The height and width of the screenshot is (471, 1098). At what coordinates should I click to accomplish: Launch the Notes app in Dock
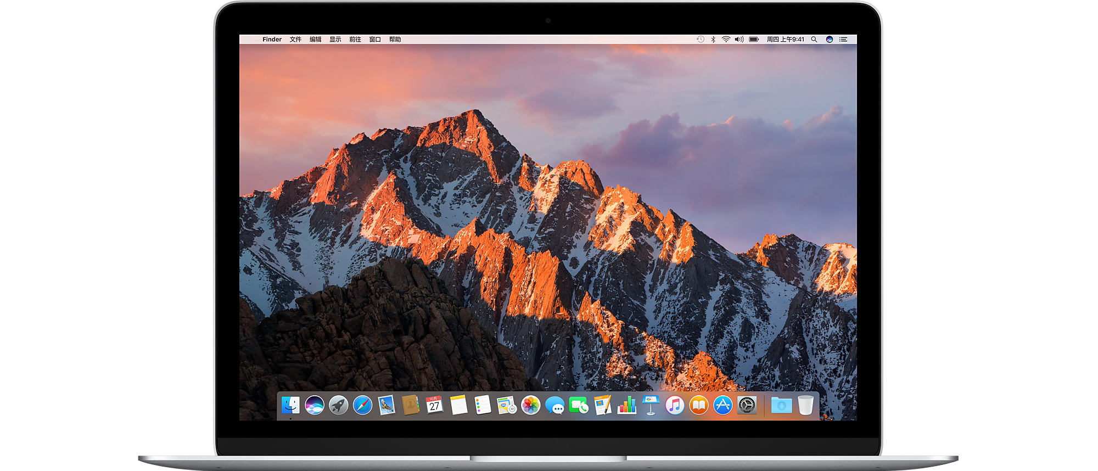pyautogui.click(x=458, y=405)
